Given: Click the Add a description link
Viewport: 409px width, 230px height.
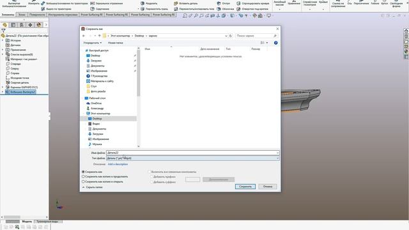Looking at the screenshot, I should pos(118,164).
